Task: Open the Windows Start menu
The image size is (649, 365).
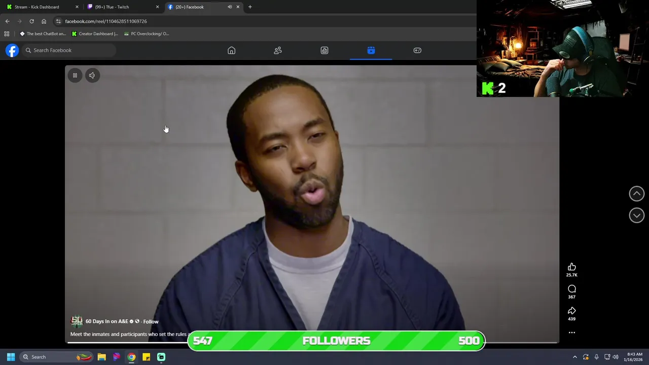Action: tap(11, 357)
